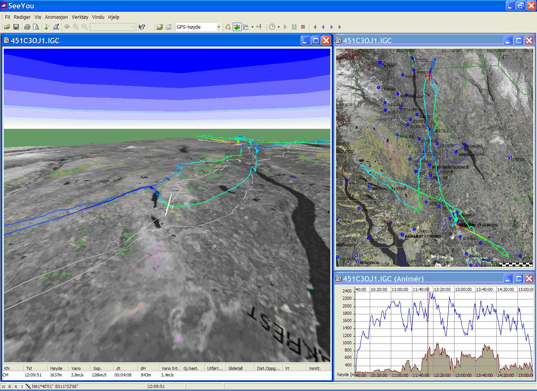Click the Vario column header
This screenshot has height=391, width=537.
(76, 368)
